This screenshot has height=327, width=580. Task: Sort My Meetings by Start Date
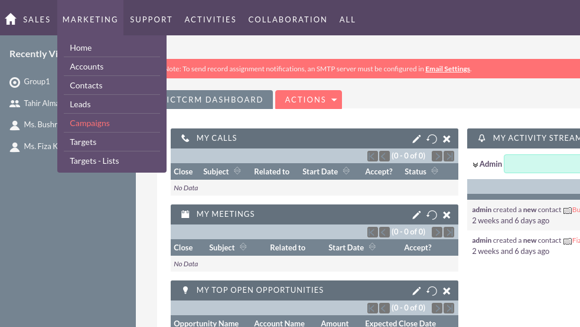372,247
